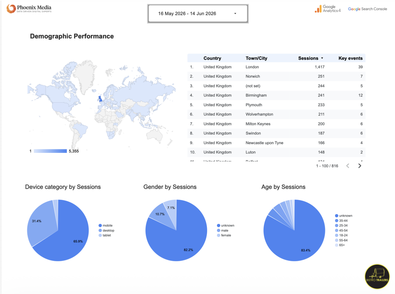The image size is (395, 294).
Task: Open the date range dropdown
Action: 198,14
